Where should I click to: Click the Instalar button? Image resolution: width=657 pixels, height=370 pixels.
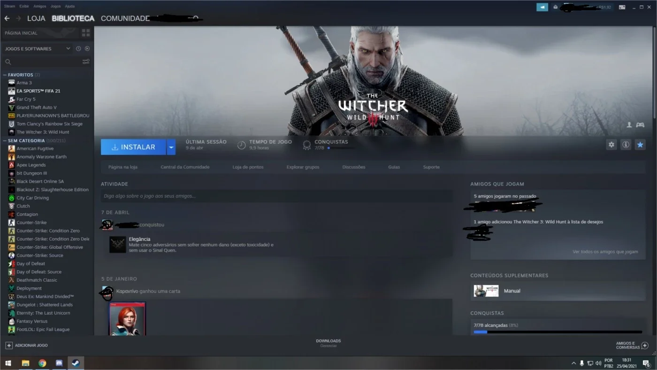tap(134, 147)
